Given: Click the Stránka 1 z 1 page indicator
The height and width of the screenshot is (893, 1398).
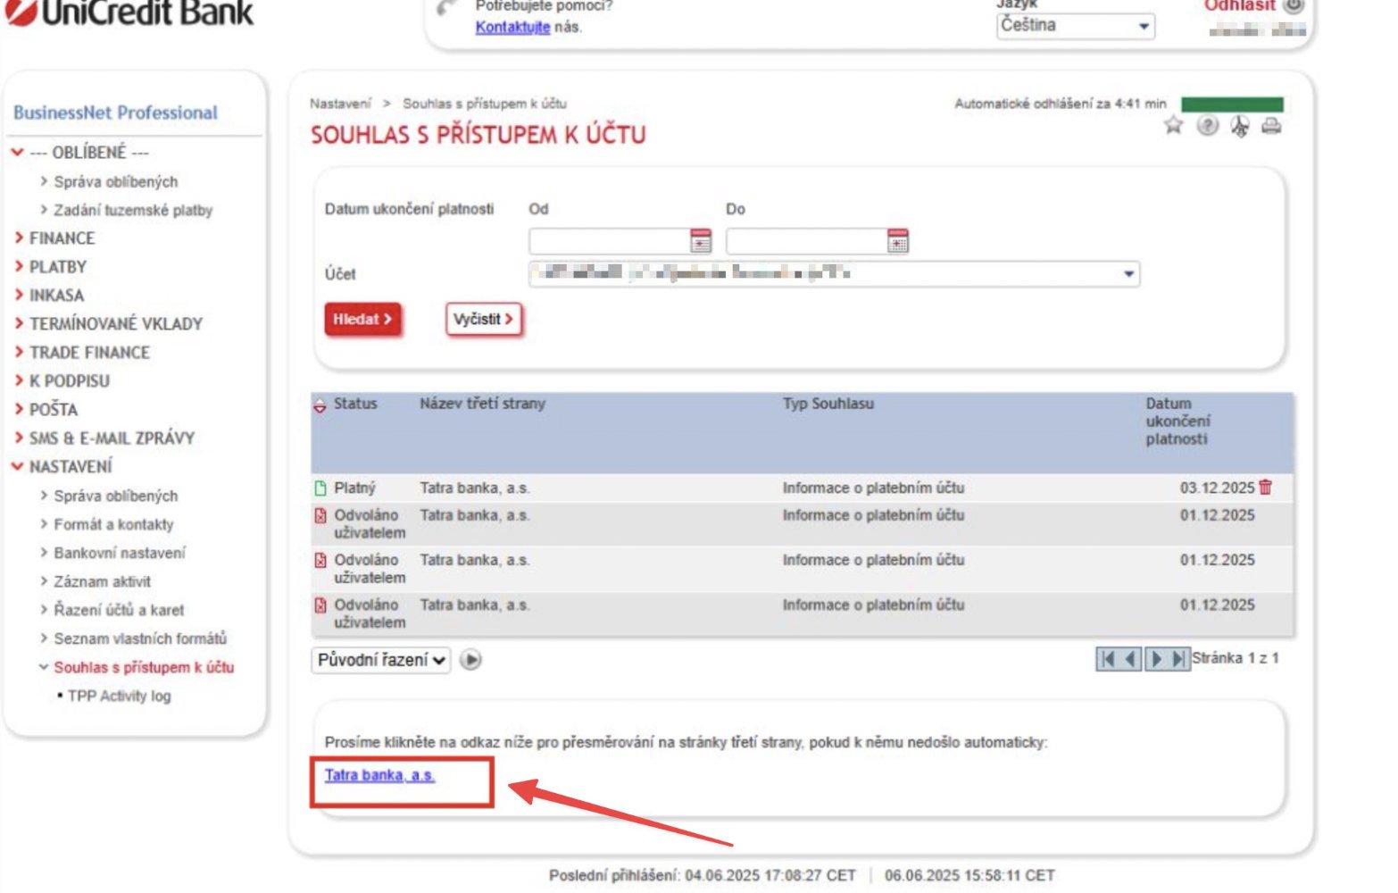Looking at the screenshot, I should 1236,658.
